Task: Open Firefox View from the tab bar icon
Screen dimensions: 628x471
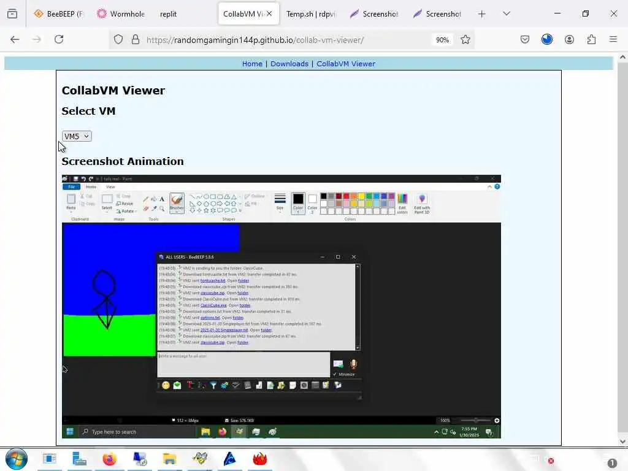Action: pyautogui.click(x=12, y=14)
